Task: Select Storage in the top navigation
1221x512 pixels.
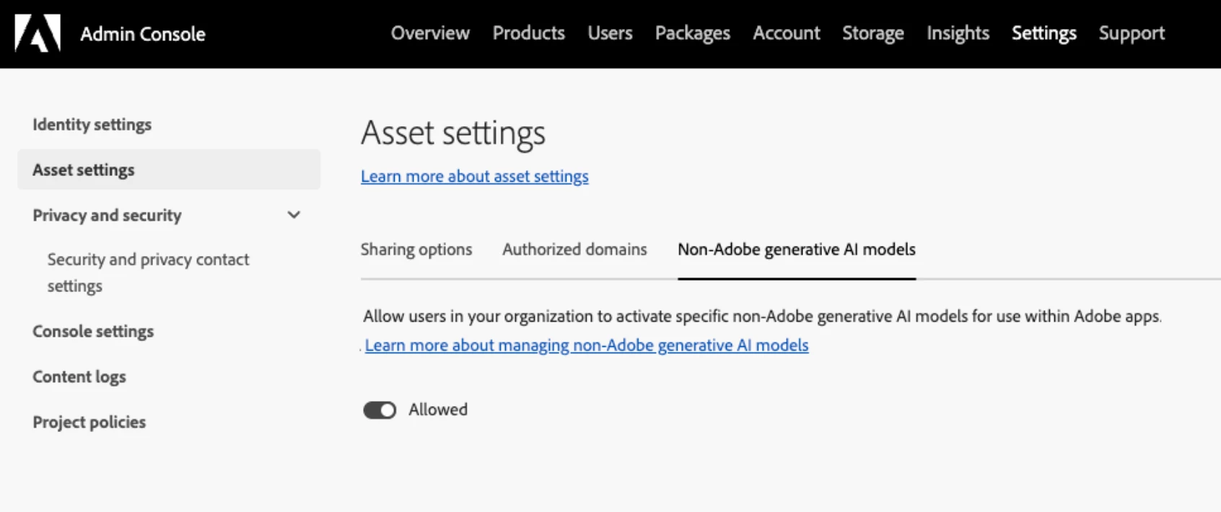Action: 872,33
